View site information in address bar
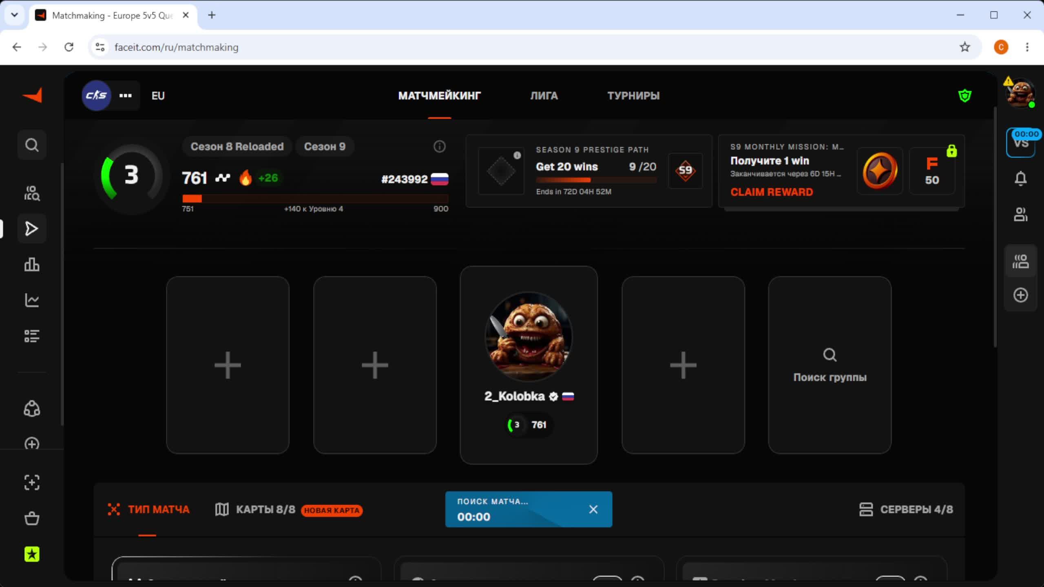Viewport: 1044px width, 587px height. 100,47
